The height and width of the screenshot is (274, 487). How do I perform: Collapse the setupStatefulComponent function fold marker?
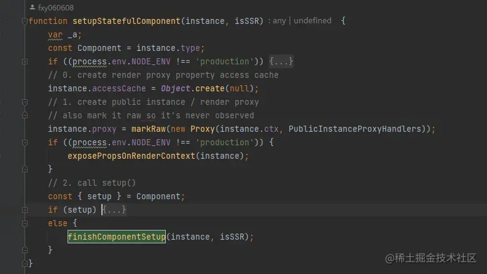(x=25, y=21)
